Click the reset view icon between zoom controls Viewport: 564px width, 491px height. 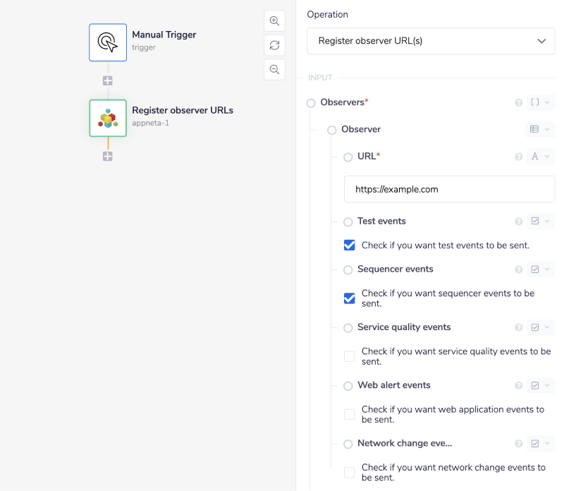274,45
